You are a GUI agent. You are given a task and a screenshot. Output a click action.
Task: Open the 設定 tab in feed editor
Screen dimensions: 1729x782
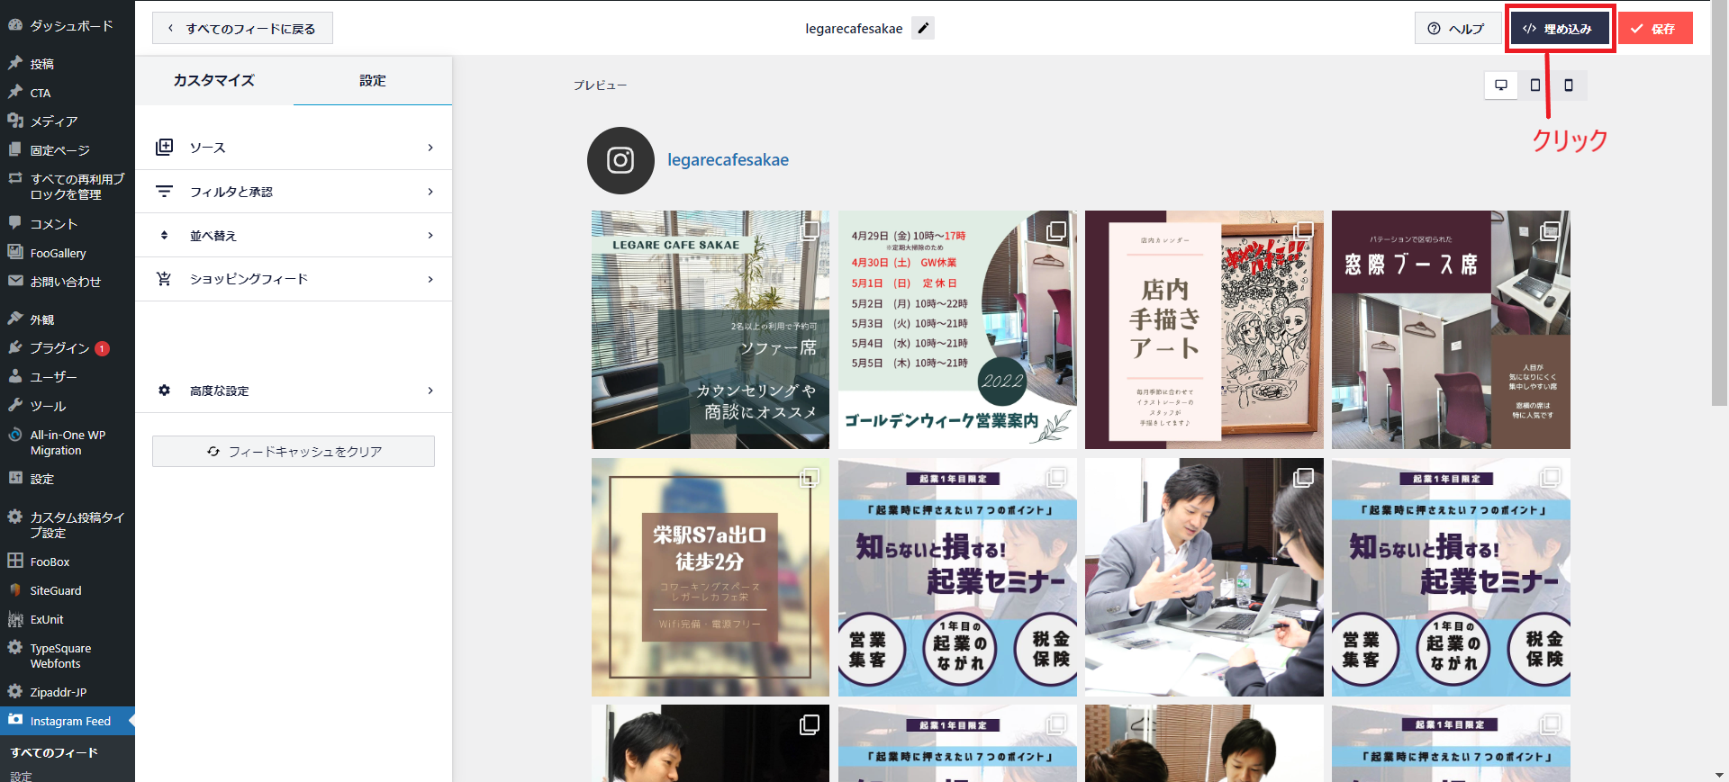point(373,80)
